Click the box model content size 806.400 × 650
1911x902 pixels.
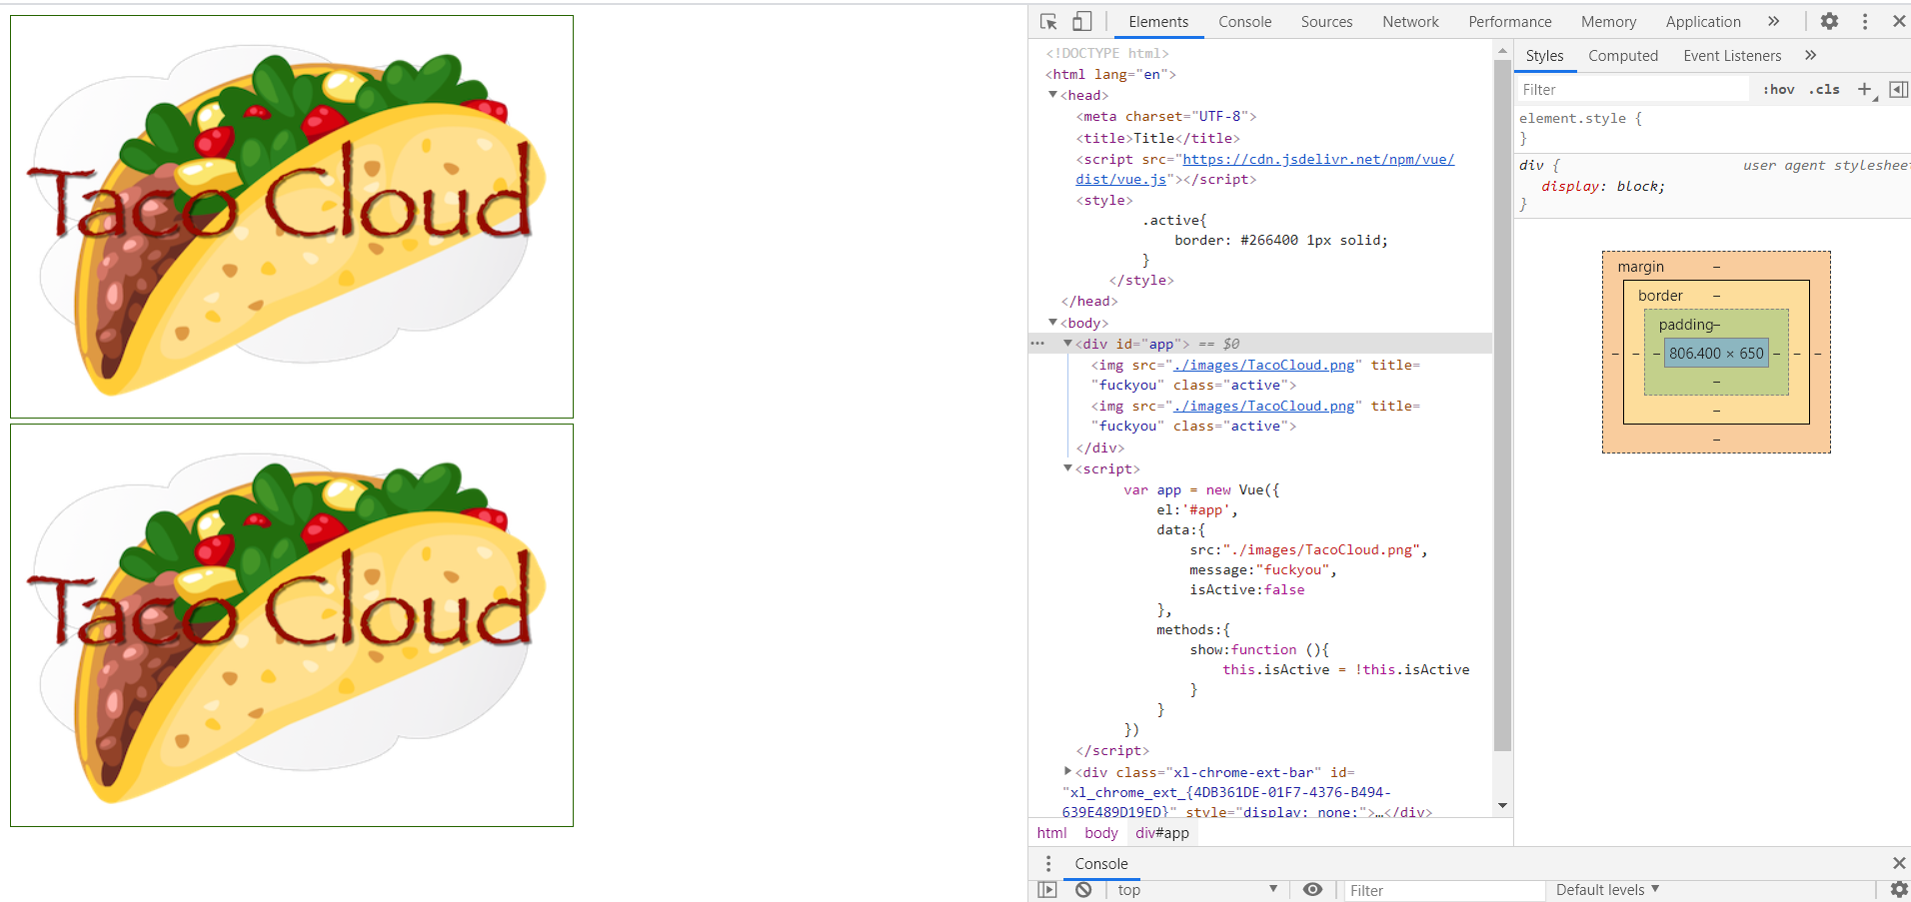1716,353
